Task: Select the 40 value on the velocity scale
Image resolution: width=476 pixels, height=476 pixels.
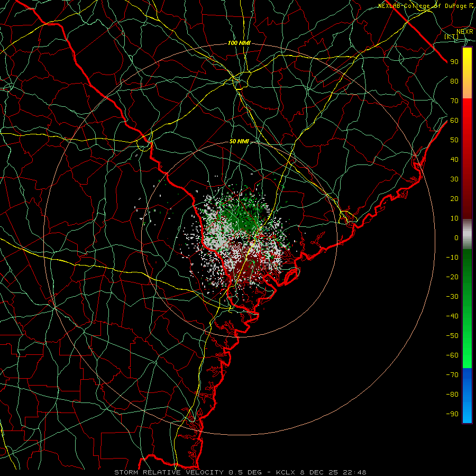Action: [454, 160]
